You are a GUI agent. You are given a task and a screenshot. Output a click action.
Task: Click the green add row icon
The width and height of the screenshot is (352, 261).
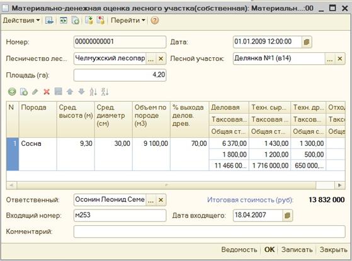12,92
